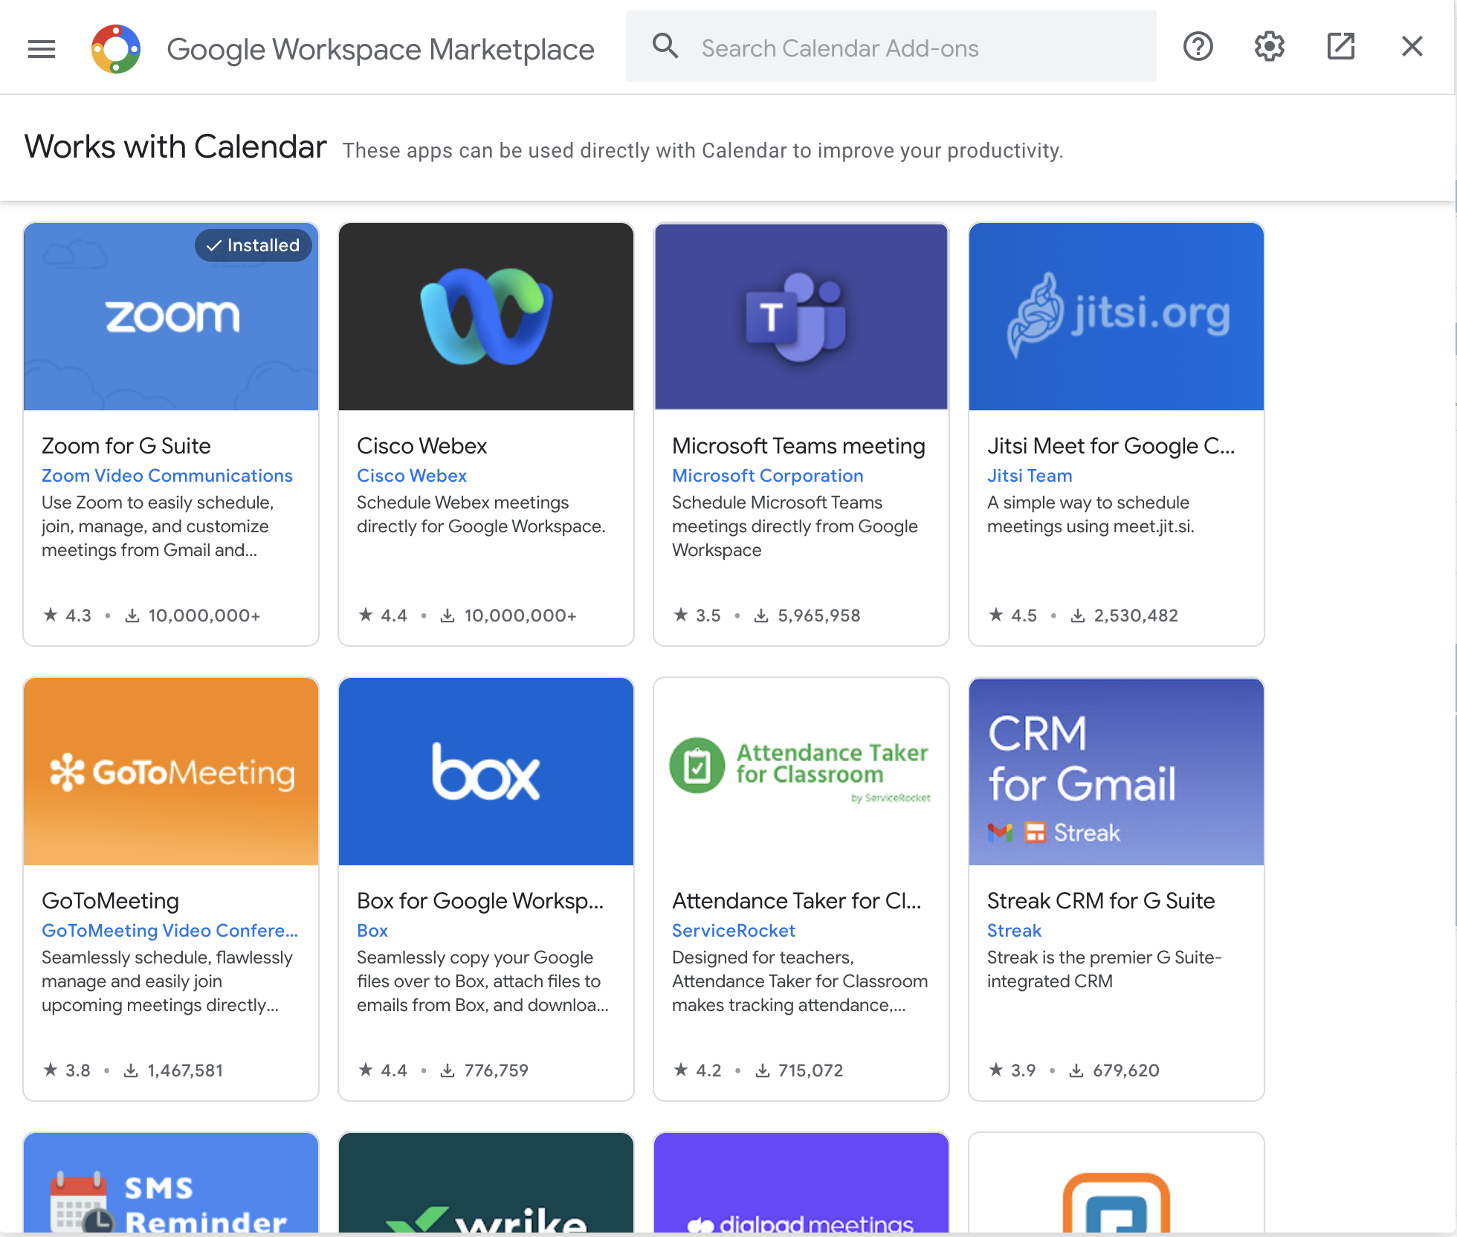The height and width of the screenshot is (1237, 1457).
Task: Click the 715,072 download count icon
Action: 763,1070
